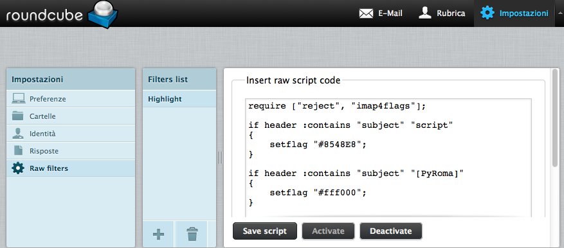Screen dimensions: 564x248
Task: Click the 'Filters list' header
Action: [x=179, y=80]
